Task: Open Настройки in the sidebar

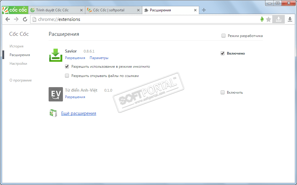Action: (18, 64)
